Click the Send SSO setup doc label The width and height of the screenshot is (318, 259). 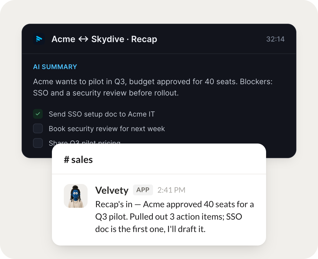click(102, 114)
